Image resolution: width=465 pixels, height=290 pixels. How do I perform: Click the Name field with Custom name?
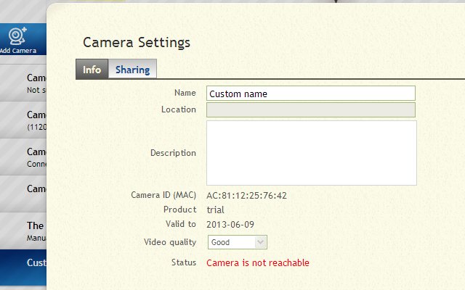310,94
